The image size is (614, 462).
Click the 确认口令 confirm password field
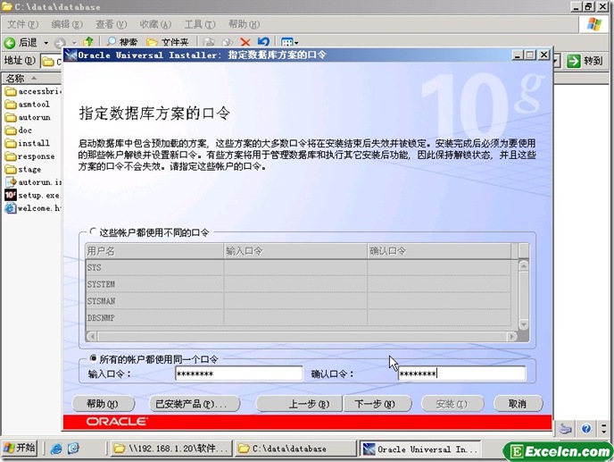[x=461, y=374]
